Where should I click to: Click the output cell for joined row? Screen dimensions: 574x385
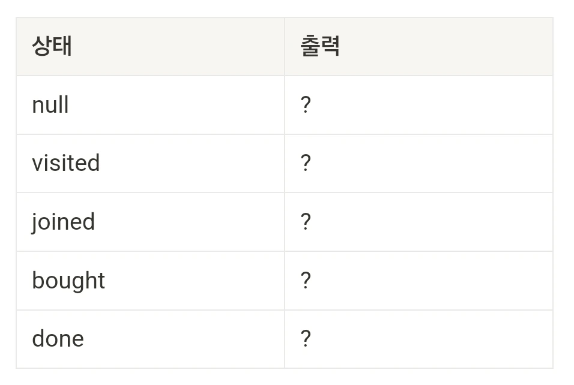point(418,222)
